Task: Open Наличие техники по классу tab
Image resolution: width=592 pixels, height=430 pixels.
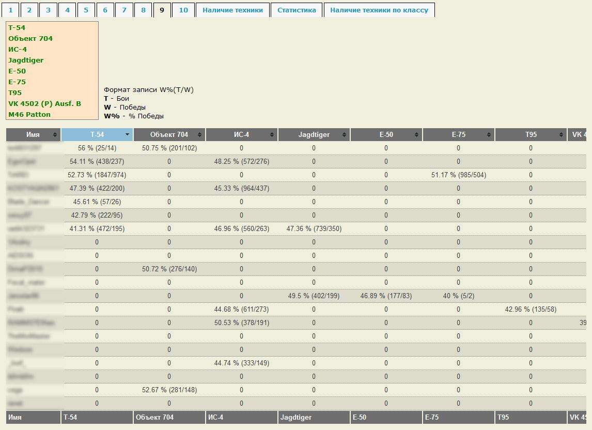Action: (379, 10)
